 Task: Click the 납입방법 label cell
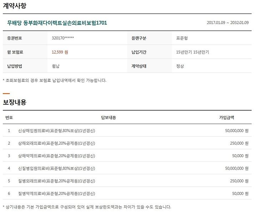click(25, 66)
